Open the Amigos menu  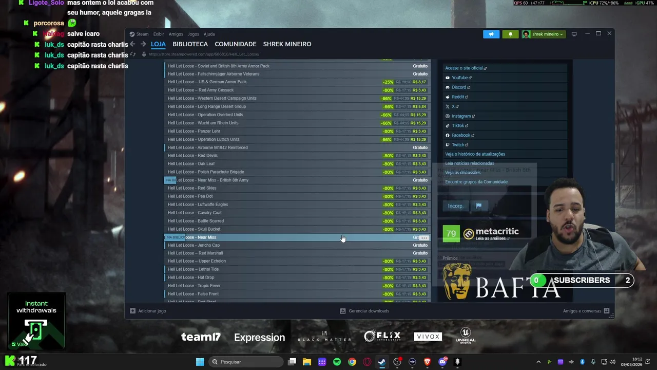pyautogui.click(x=176, y=34)
